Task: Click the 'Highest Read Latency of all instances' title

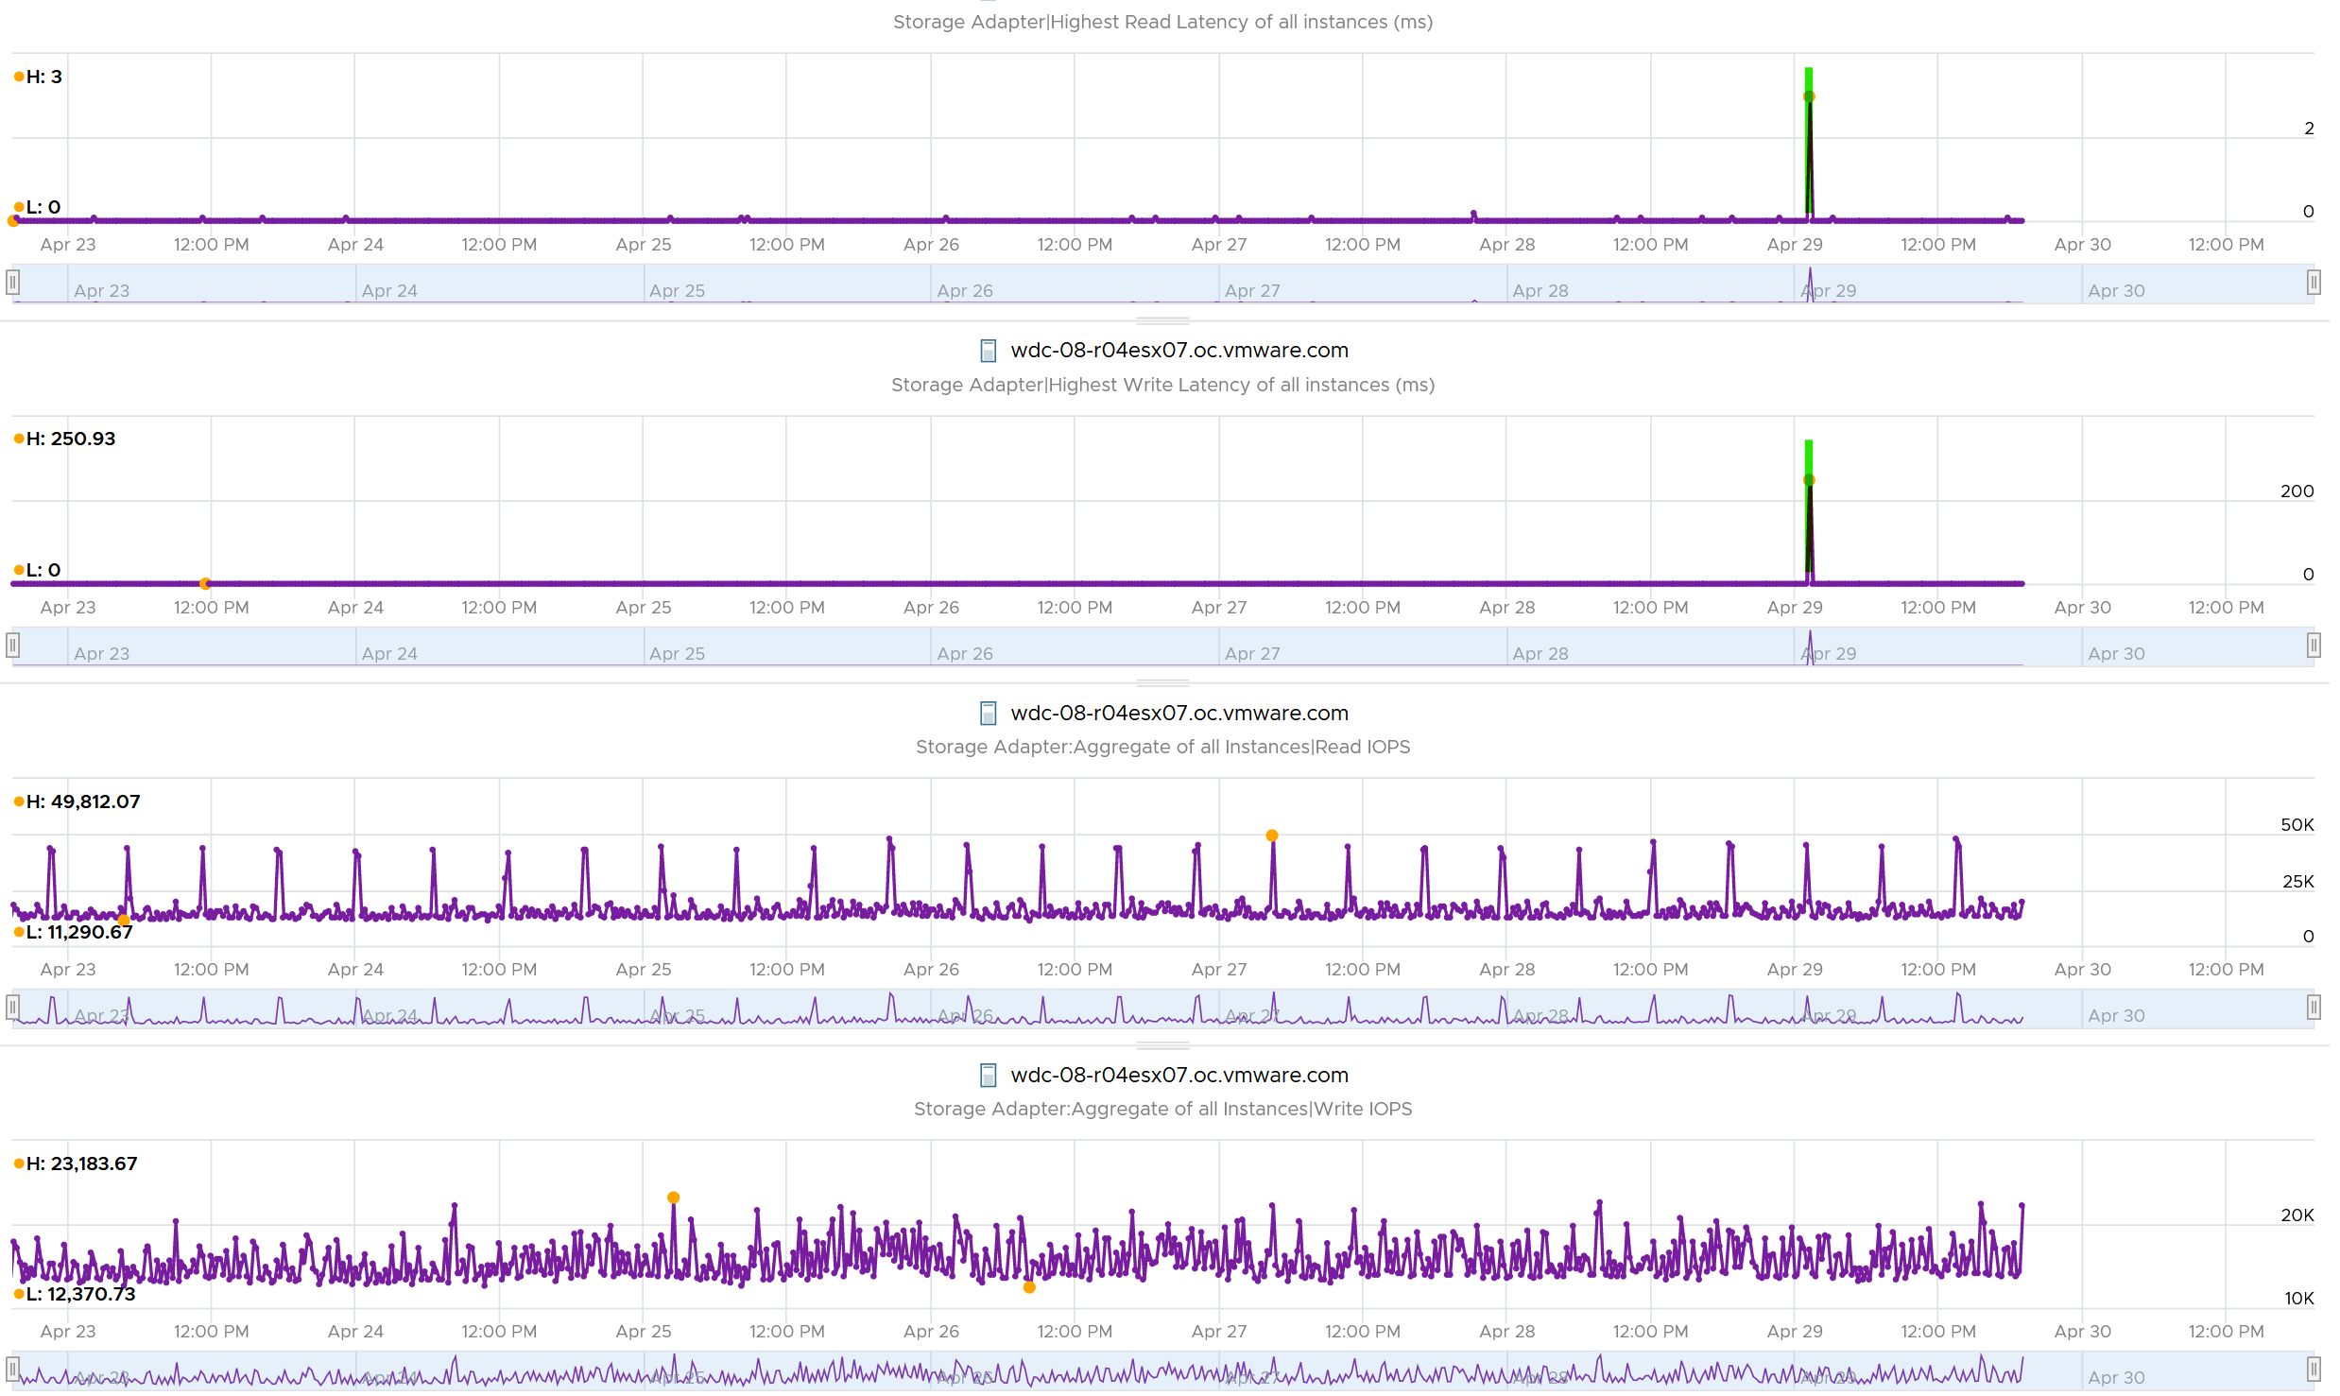Action: coord(1162,23)
